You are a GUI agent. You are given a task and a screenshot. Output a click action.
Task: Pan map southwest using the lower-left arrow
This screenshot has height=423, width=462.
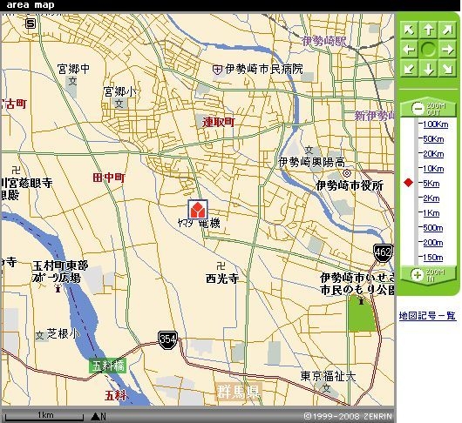409,69
